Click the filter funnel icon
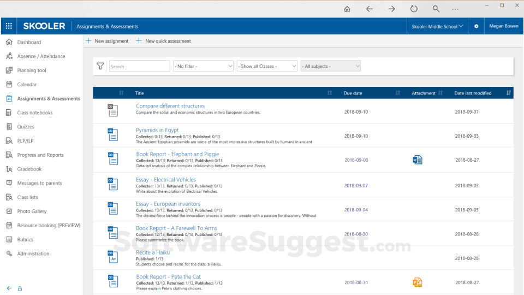Viewport: 524px width, 295px height. coord(100,66)
